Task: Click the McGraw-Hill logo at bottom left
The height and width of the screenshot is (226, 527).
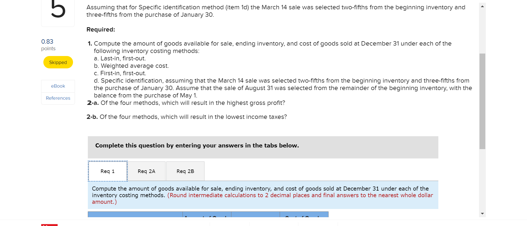Action: click(49, 225)
